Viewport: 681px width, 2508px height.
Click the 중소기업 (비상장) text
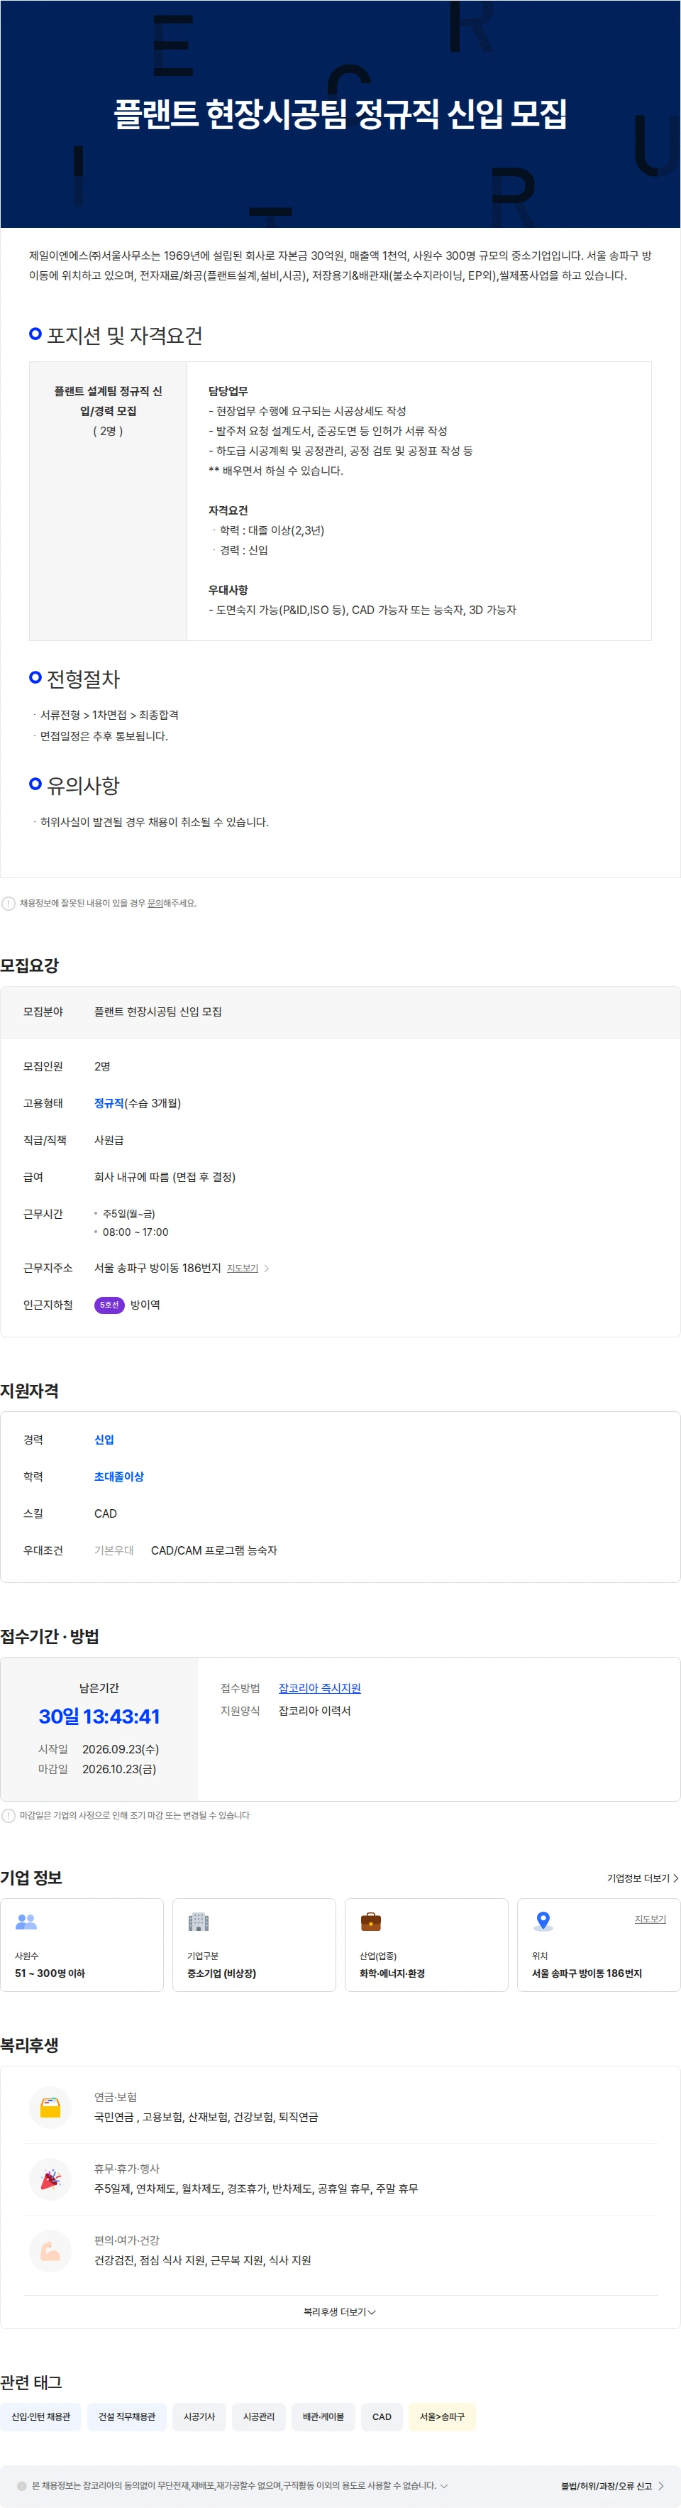tap(222, 1973)
